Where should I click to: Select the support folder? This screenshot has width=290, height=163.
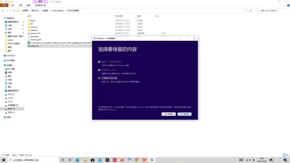pos(34,30)
